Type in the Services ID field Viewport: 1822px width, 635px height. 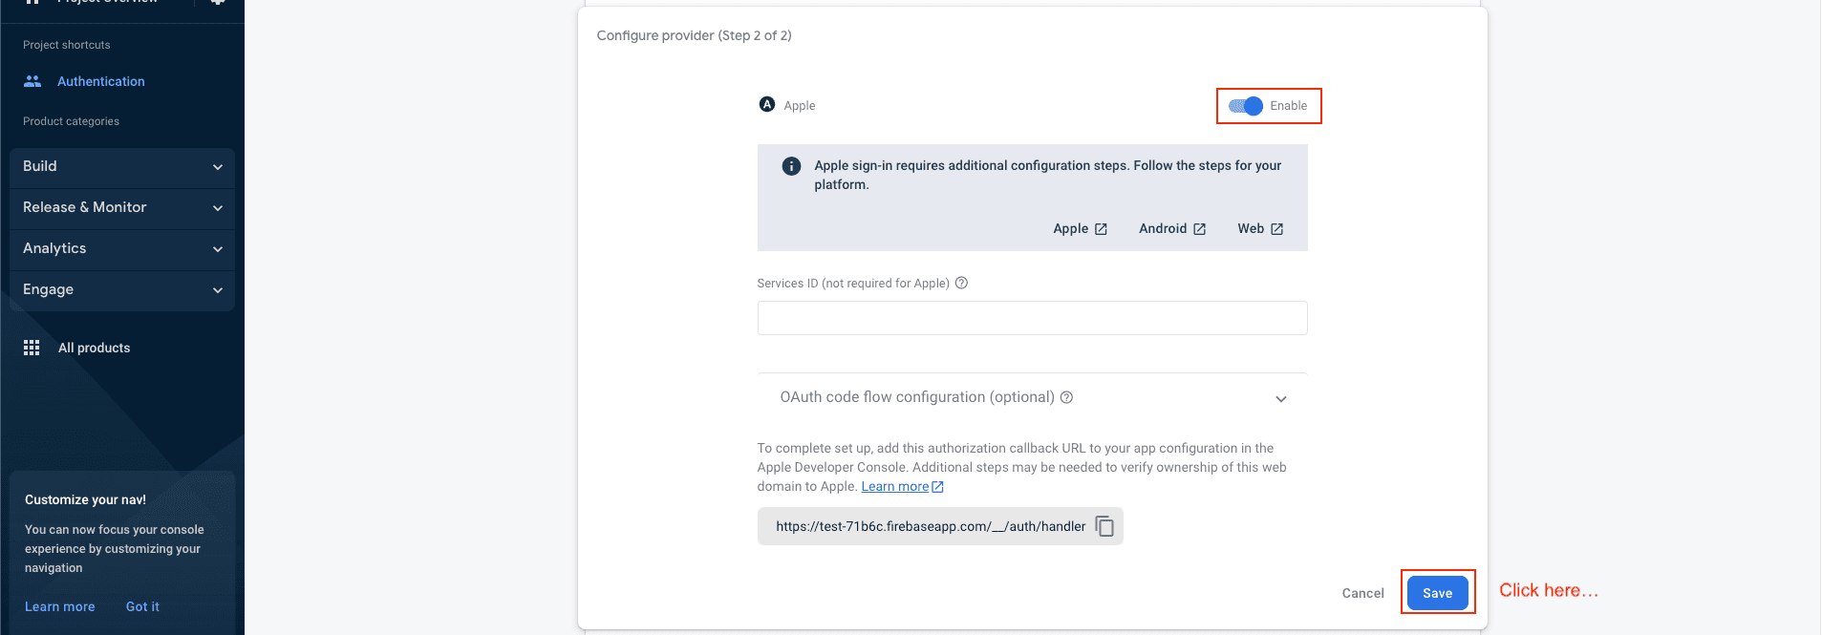(1032, 318)
